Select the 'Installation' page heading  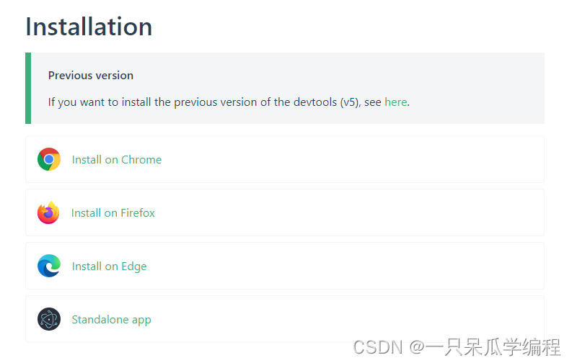point(89,27)
